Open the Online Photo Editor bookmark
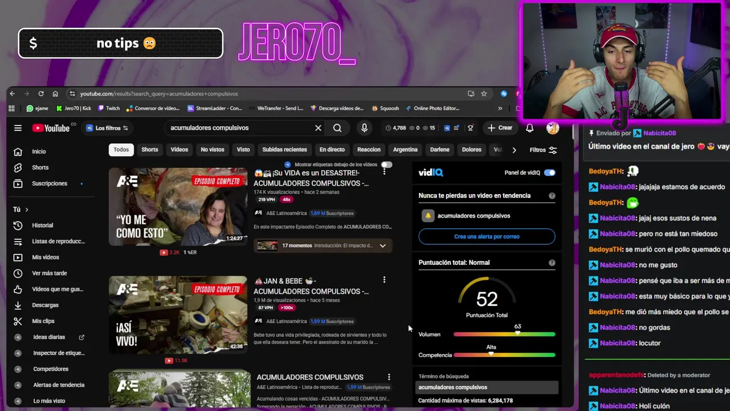The height and width of the screenshot is (411, 730). point(432,108)
